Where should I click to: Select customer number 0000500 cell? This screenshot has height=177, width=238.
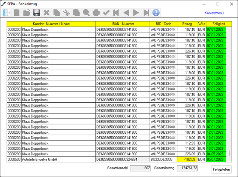tap(14, 159)
